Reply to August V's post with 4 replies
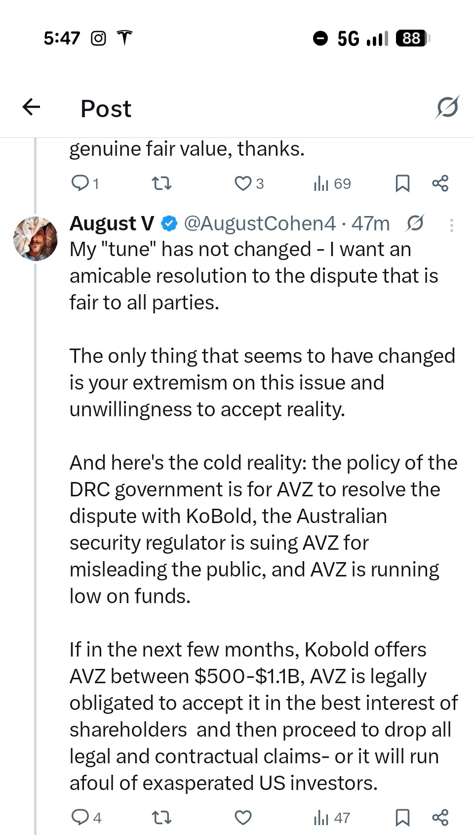Screen dimensions: 474x835 coord(80,817)
